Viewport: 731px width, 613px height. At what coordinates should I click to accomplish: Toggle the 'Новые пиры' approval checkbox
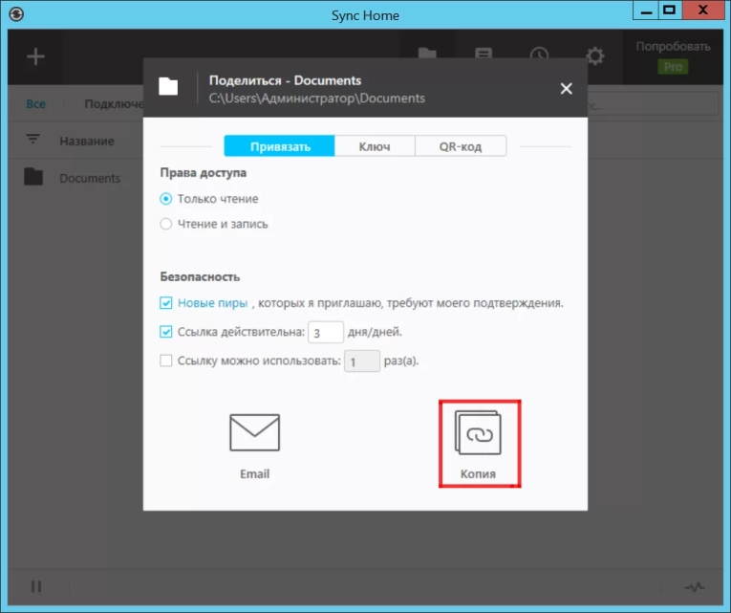pyautogui.click(x=166, y=303)
